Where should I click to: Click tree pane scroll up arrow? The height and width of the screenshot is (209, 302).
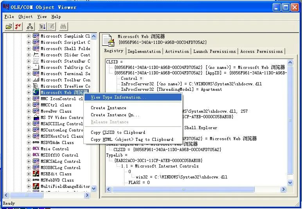[94, 36]
